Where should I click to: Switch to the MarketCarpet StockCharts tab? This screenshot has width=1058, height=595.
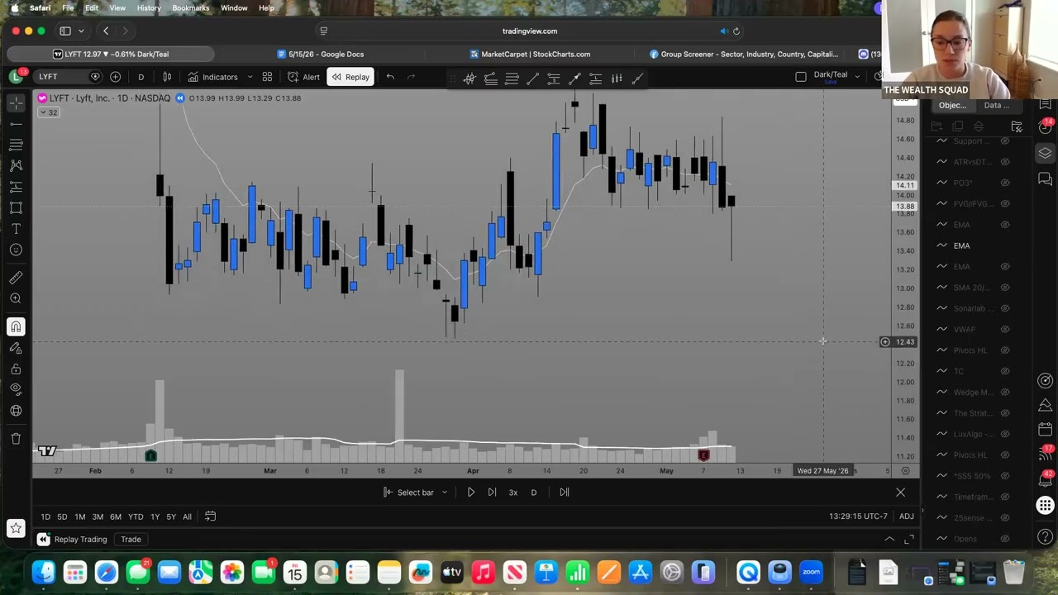530,55
